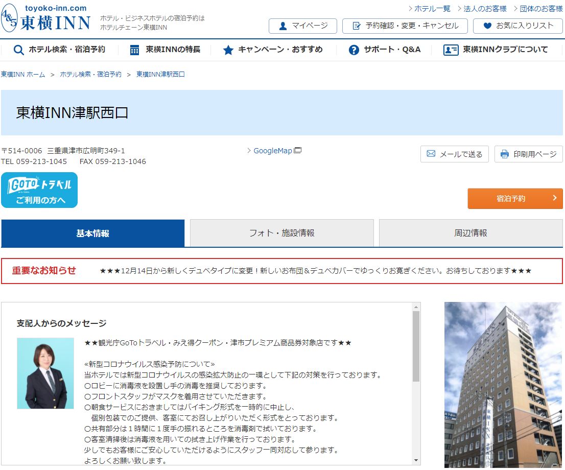Select the 基本情報 tab

point(92,233)
